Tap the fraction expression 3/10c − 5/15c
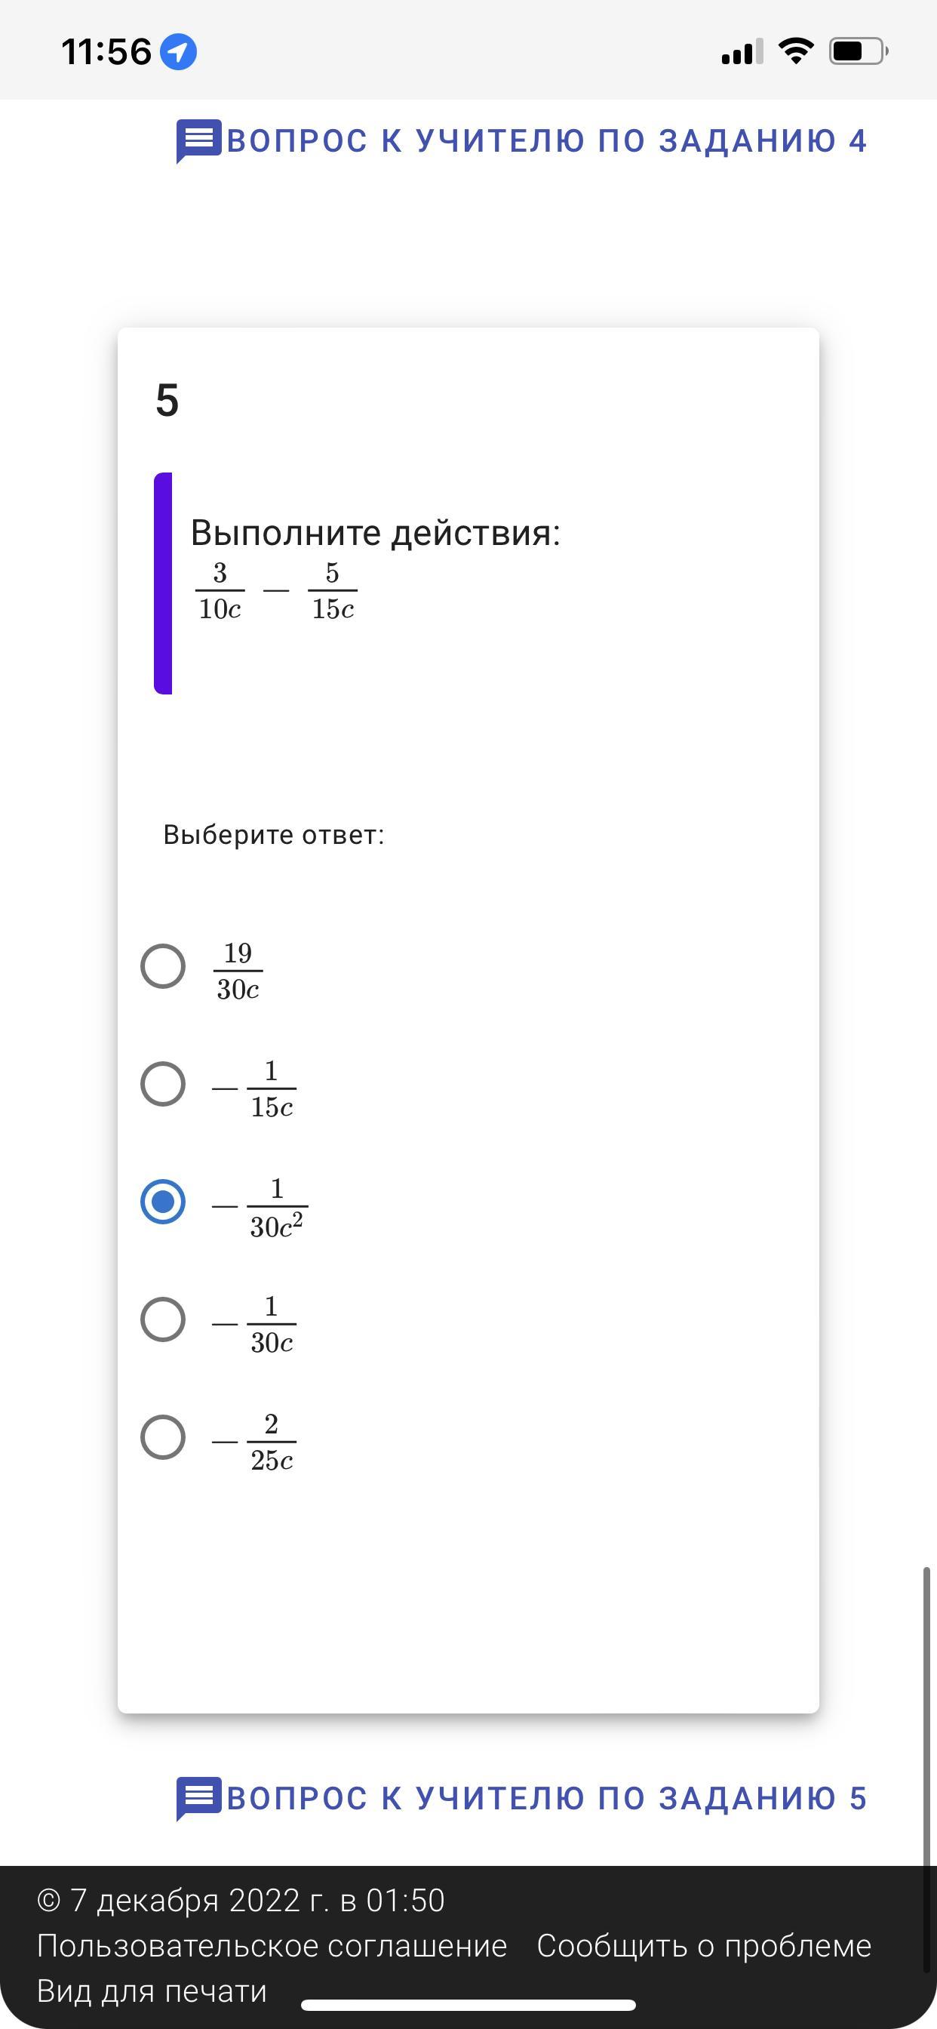This screenshot has height=2029, width=937. [276, 591]
